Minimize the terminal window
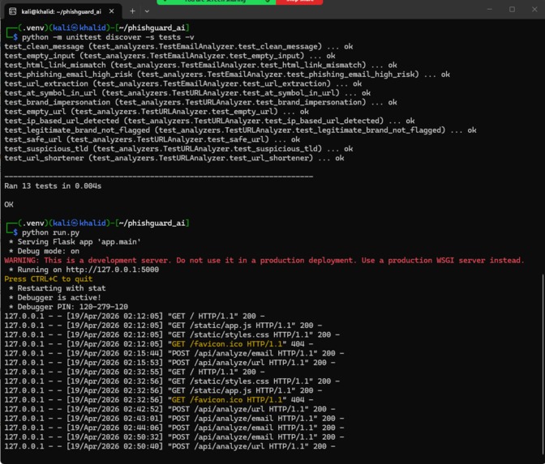 point(489,10)
